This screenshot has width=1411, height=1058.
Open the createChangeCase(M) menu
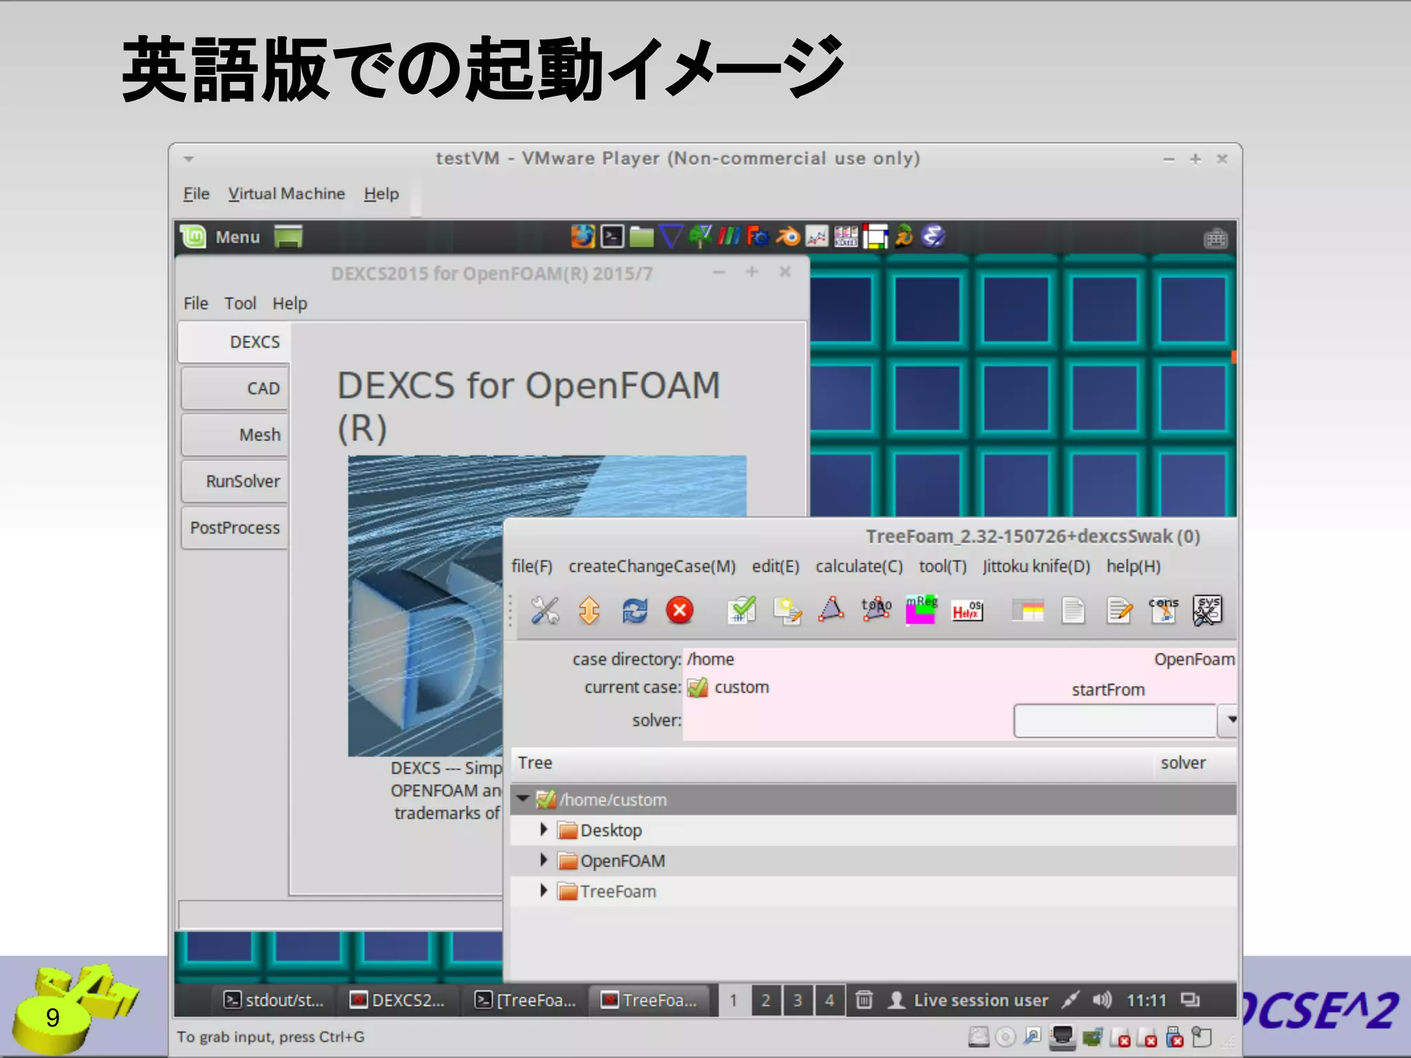[652, 566]
